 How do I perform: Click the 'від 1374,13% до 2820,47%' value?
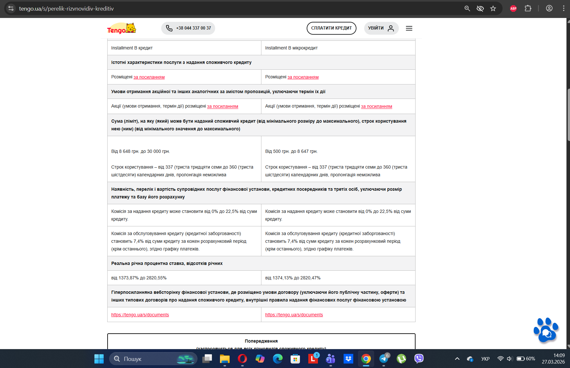tap(293, 278)
